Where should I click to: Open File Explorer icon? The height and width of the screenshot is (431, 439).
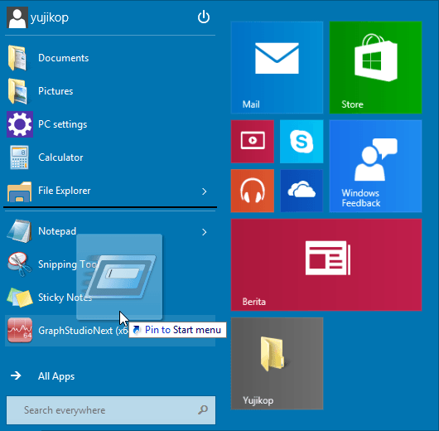coord(19,191)
